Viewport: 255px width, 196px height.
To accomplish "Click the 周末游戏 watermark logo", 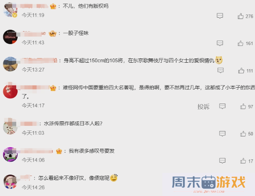I will tap(209, 183).
